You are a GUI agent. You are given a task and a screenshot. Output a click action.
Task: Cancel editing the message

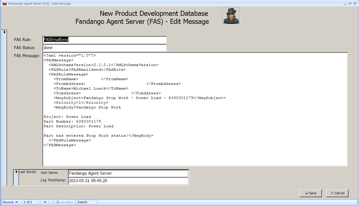pos(337,193)
